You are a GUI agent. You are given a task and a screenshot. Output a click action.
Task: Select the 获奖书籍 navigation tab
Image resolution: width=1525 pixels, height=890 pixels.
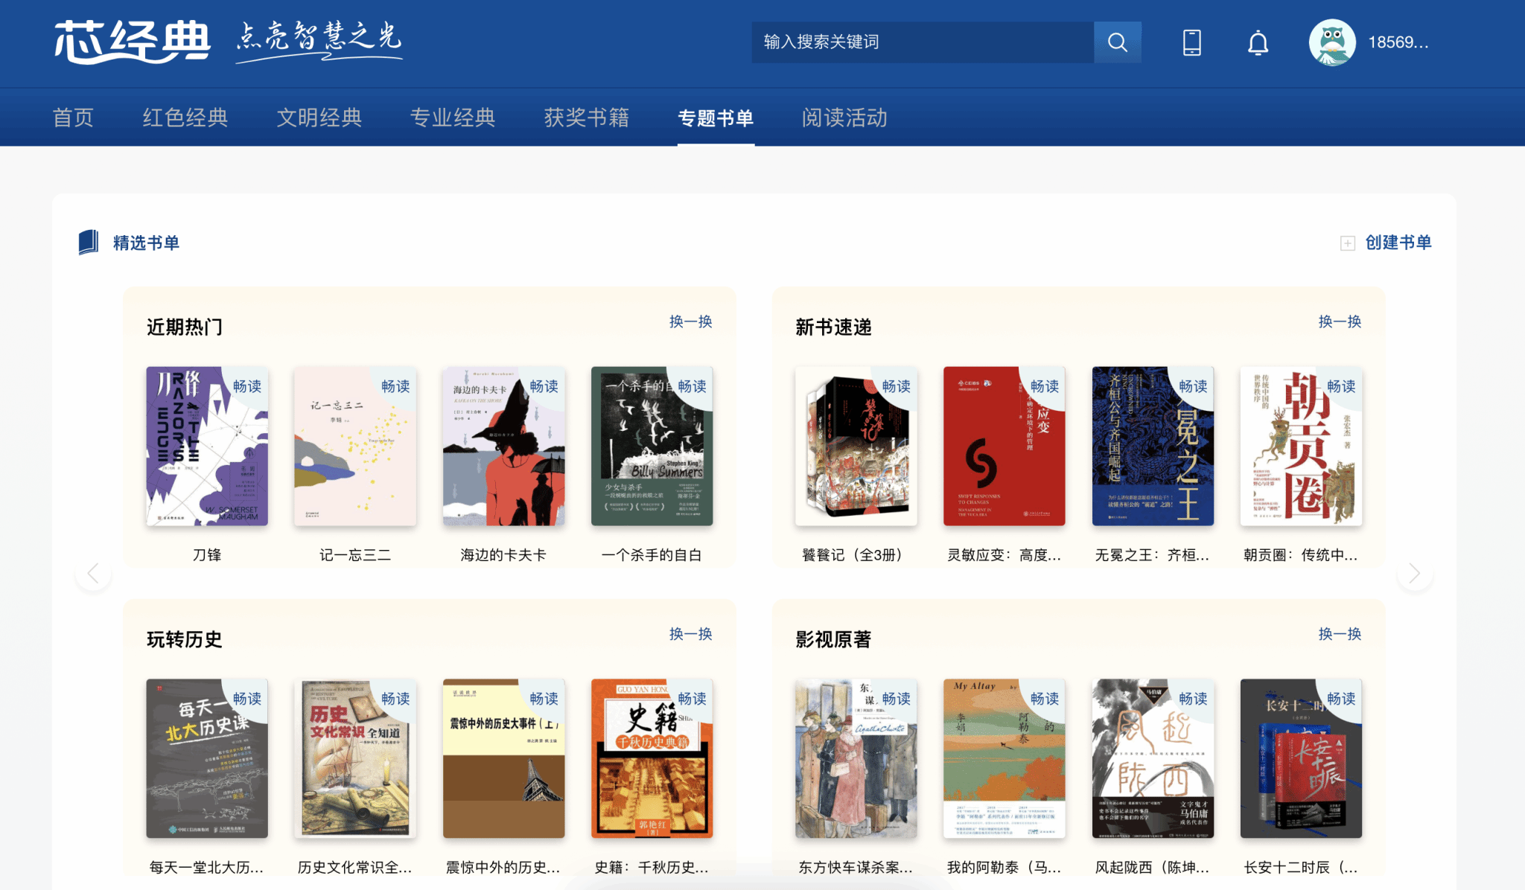coord(587,118)
